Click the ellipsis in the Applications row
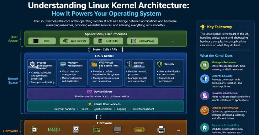The height and width of the screenshot is (135, 259). [172, 41]
